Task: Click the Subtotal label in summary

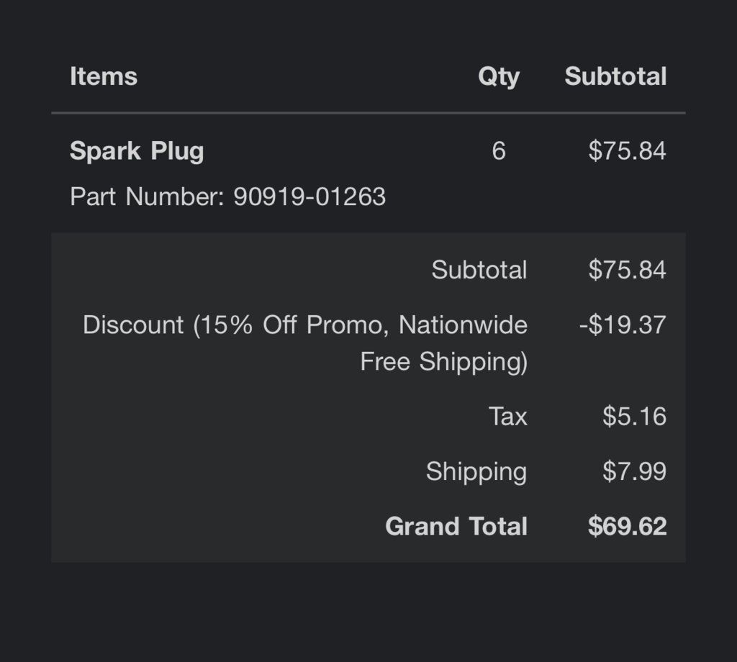Action: pos(479,270)
